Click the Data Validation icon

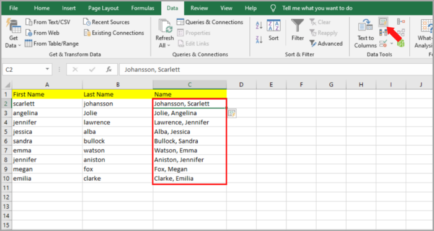(383, 43)
